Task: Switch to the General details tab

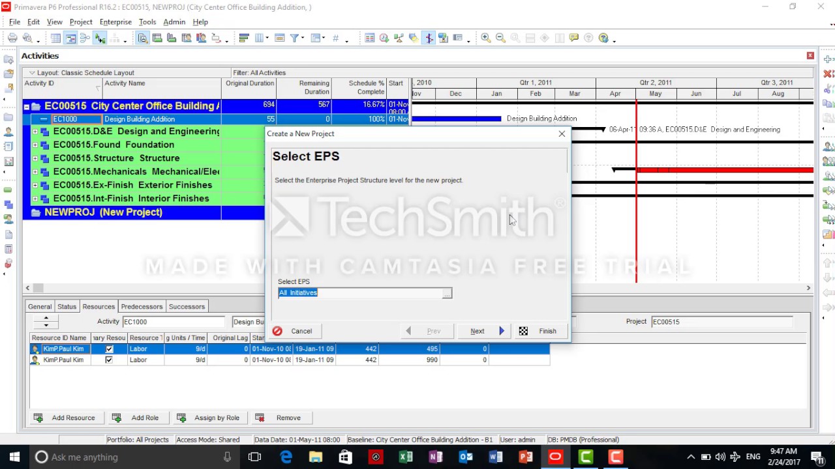Action: [40, 306]
